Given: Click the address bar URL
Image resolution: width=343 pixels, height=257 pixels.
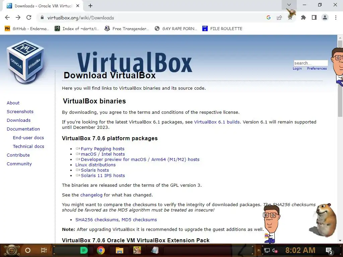Looking at the screenshot, I should tap(81, 18).
